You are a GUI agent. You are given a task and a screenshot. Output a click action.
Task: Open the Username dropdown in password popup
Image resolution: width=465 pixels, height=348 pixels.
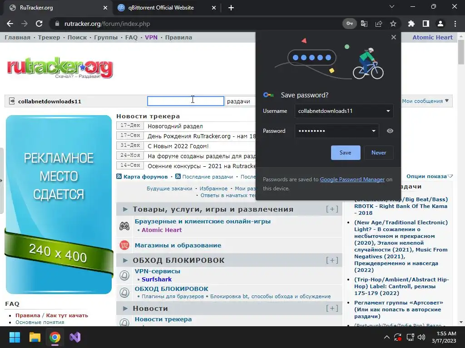coord(388,111)
